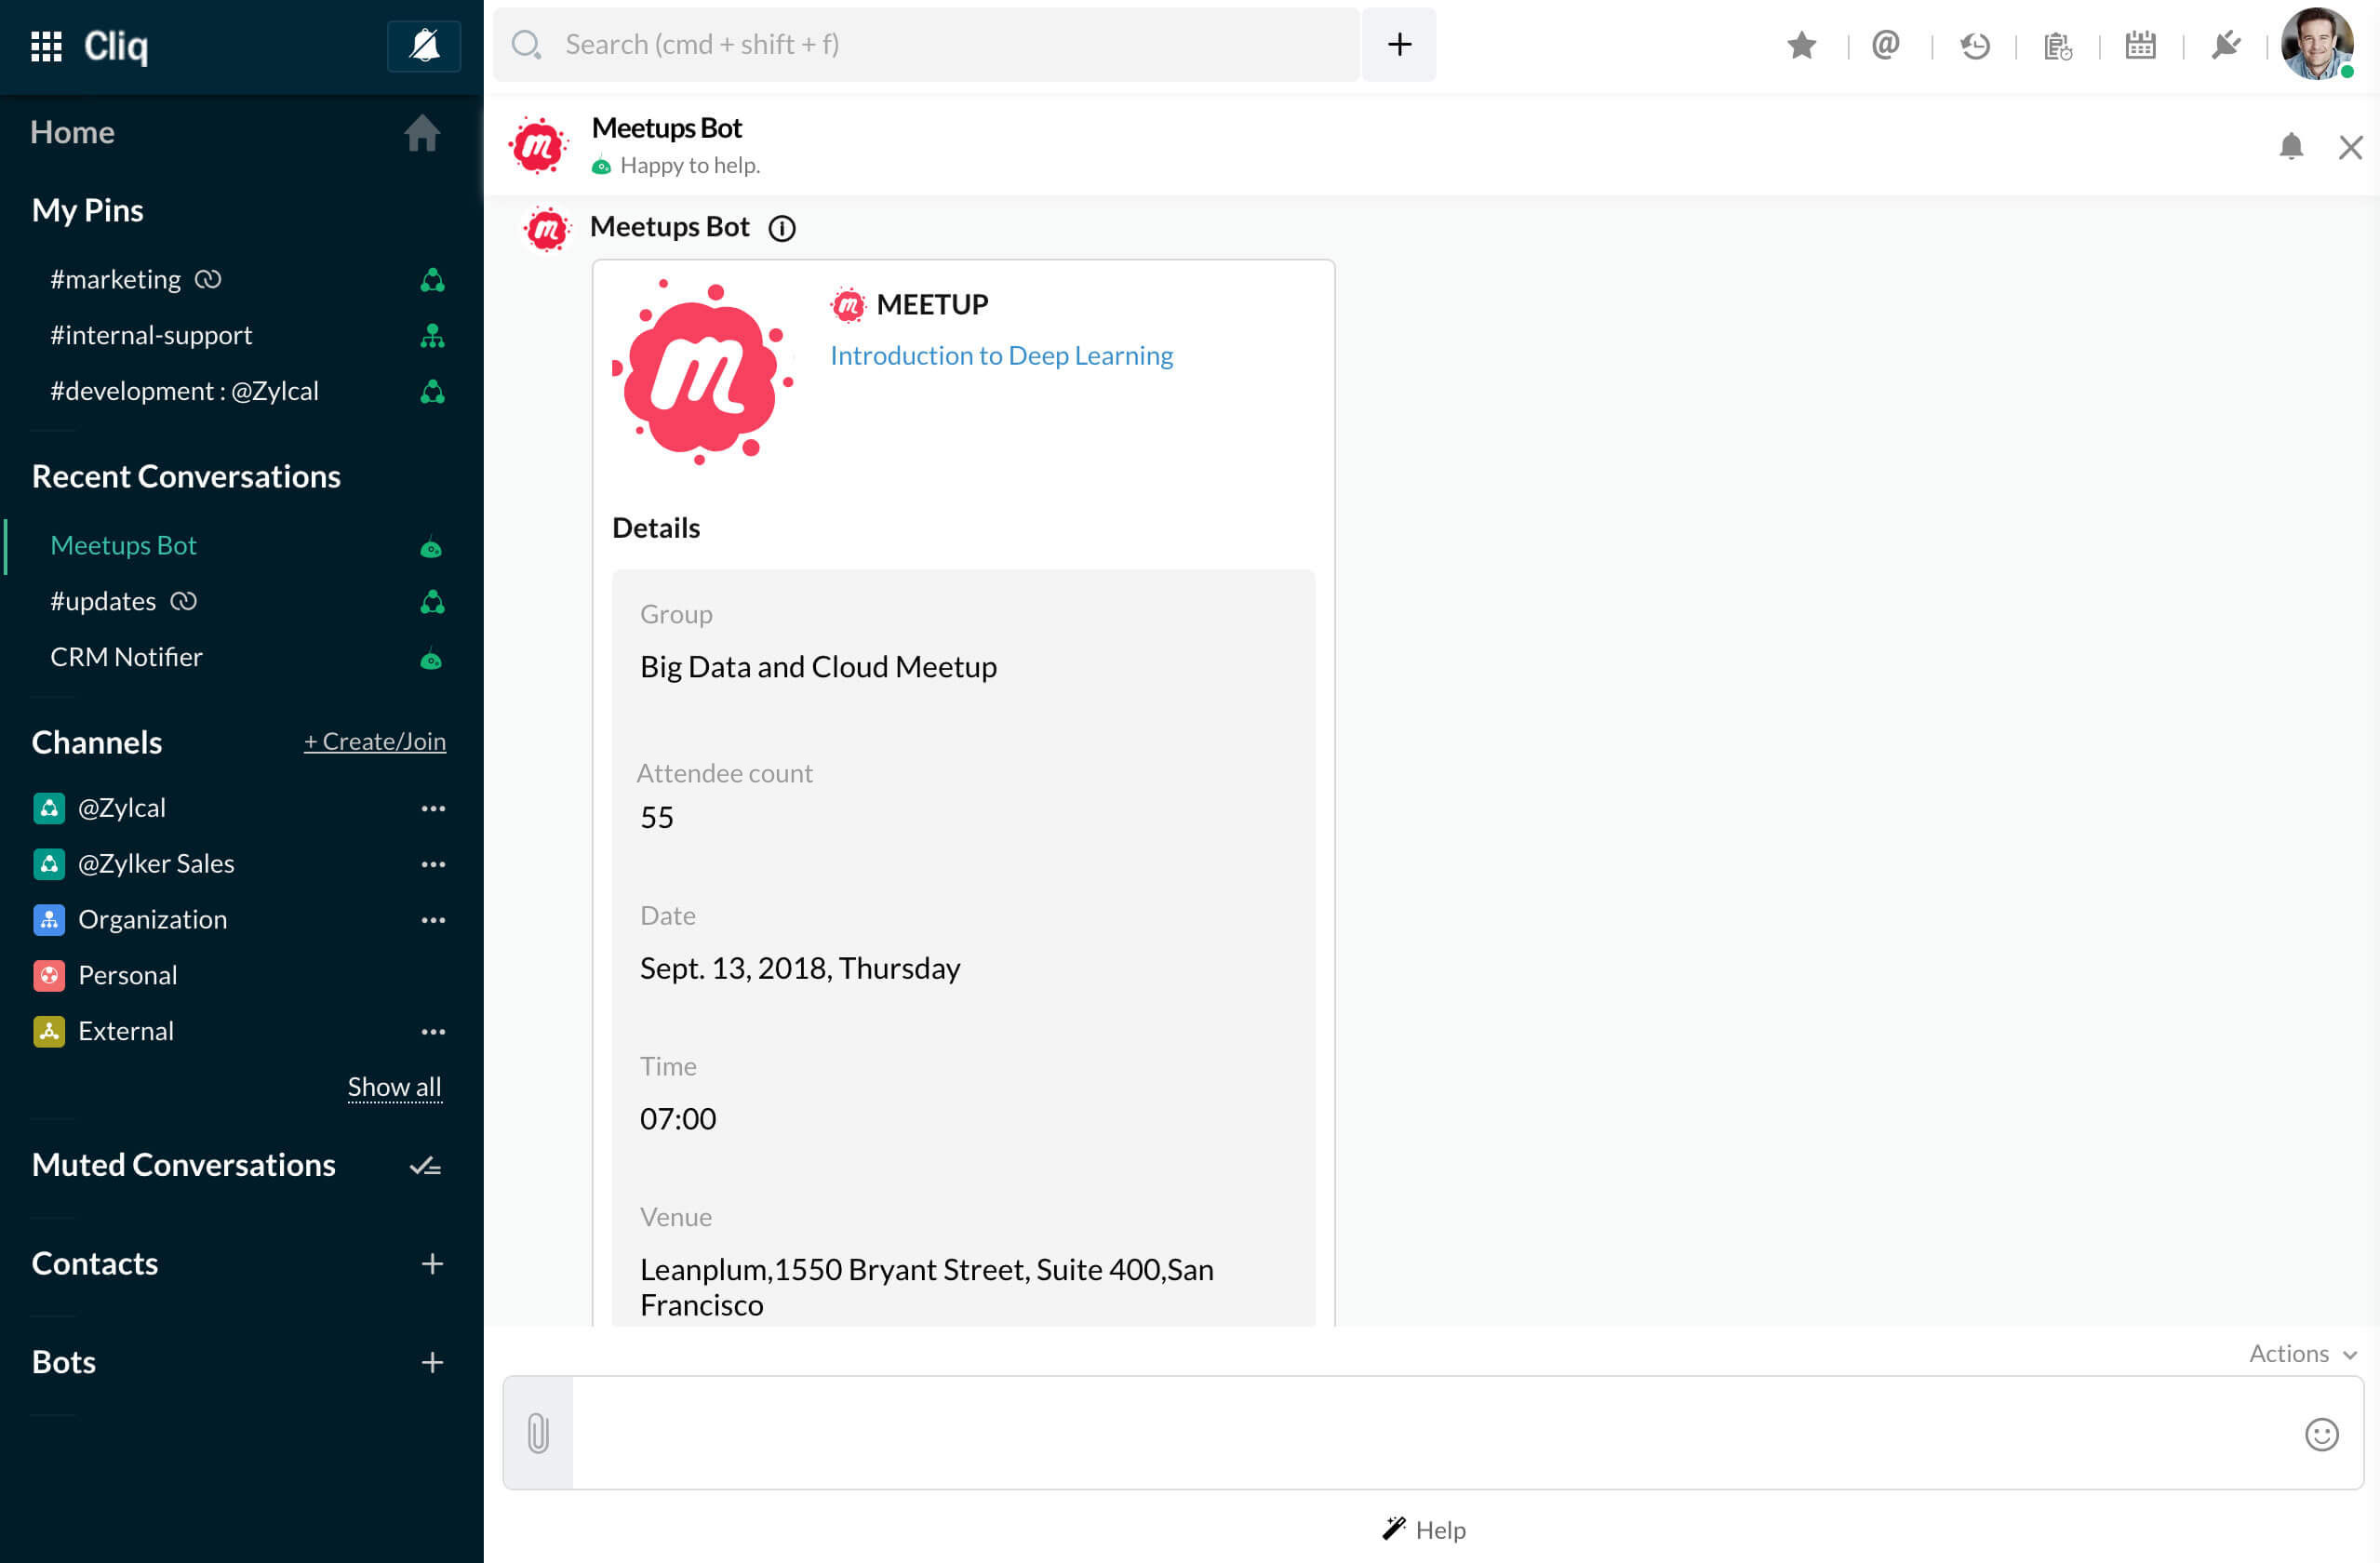Click the Create/Join channels link

tap(375, 741)
